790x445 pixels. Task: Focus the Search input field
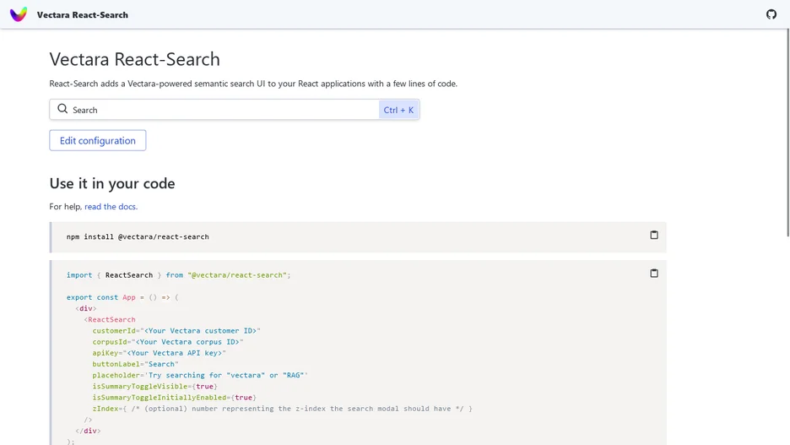[235, 110]
